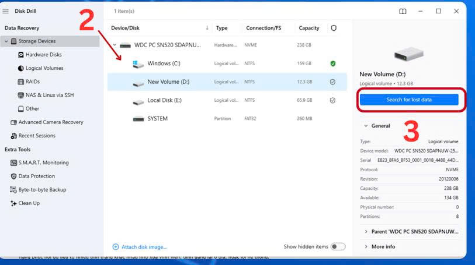Open NAS & Linux via SSH

click(50, 95)
